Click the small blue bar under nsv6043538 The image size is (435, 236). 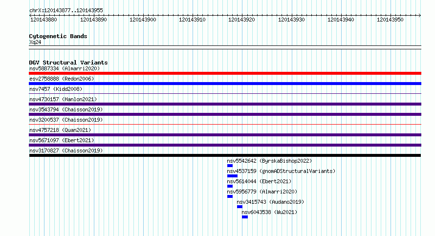point(245,217)
